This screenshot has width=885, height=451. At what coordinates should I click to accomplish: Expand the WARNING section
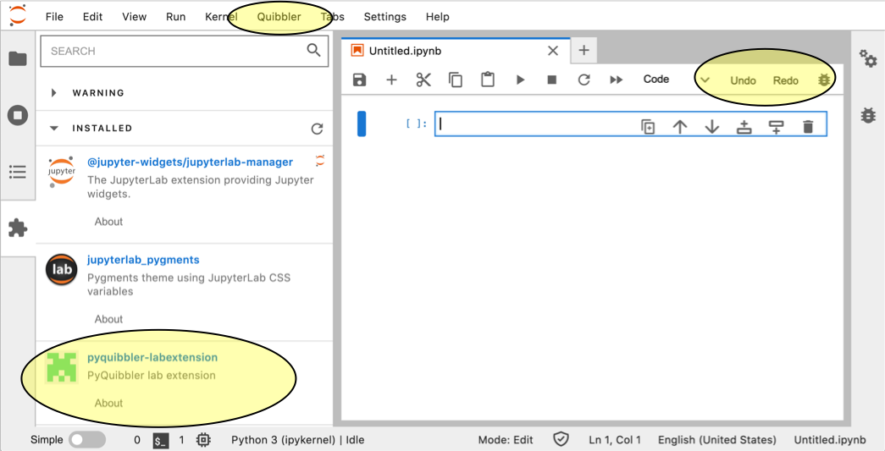coord(54,93)
